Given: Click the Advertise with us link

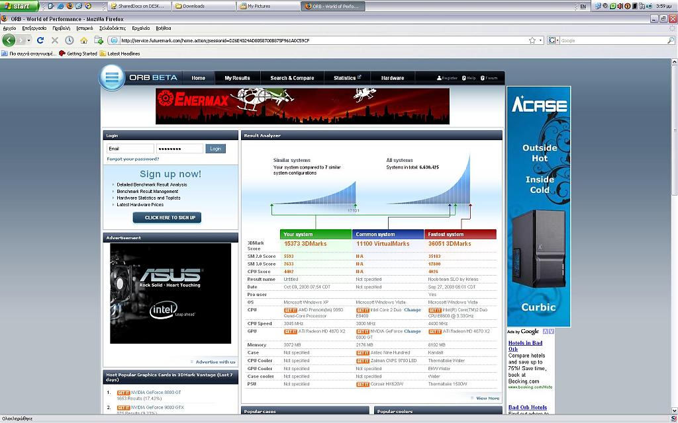Looking at the screenshot, I should [215, 362].
